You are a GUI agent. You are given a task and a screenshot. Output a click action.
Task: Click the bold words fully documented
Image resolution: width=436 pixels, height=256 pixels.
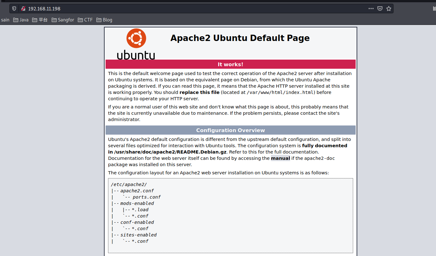pyautogui.click(x=324, y=146)
